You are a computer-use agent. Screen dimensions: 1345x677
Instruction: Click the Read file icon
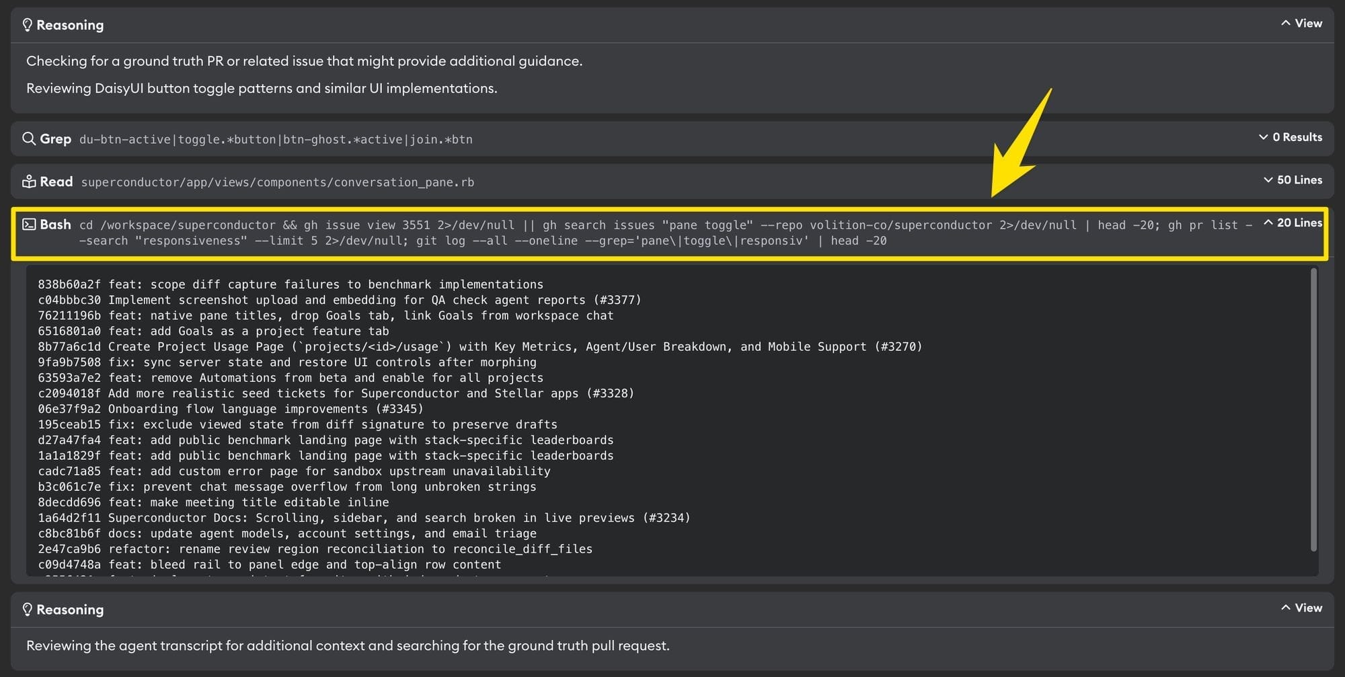pyautogui.click(x=29, y=182)
